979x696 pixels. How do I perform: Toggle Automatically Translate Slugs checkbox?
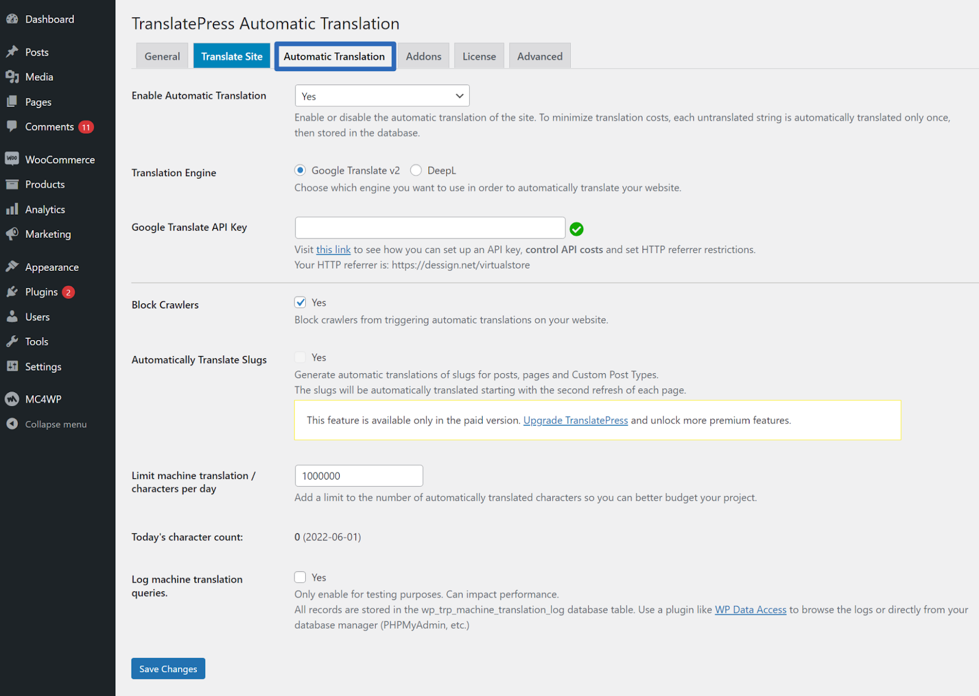point(300,357)
